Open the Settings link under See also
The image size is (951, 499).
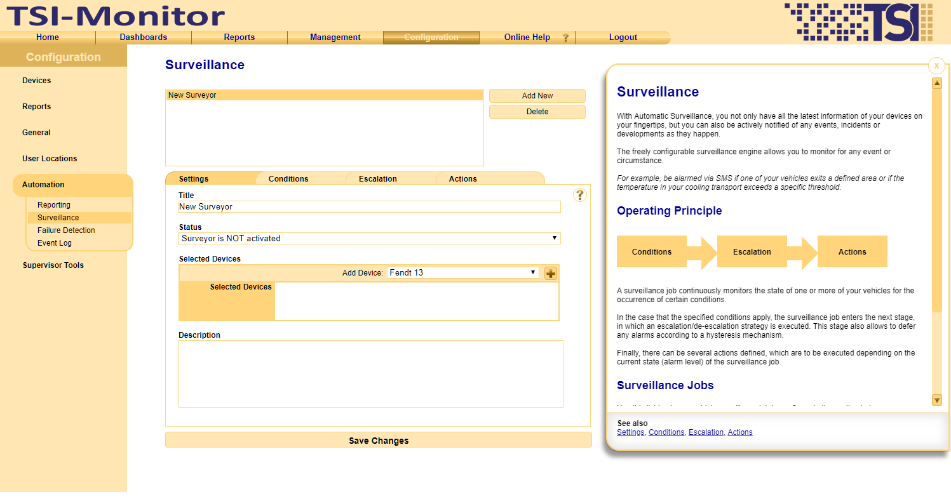coord(630,432)
